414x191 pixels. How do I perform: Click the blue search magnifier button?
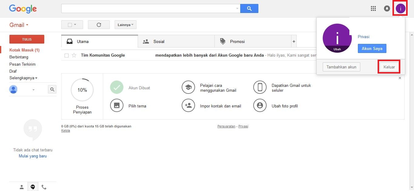coord(249,9)
